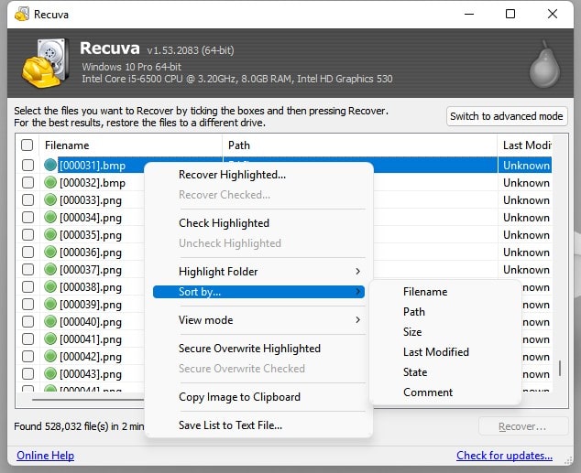Select the [000037].png file row
The height and width of the screenshot is (473, 581).
click(x=91, y=270)
